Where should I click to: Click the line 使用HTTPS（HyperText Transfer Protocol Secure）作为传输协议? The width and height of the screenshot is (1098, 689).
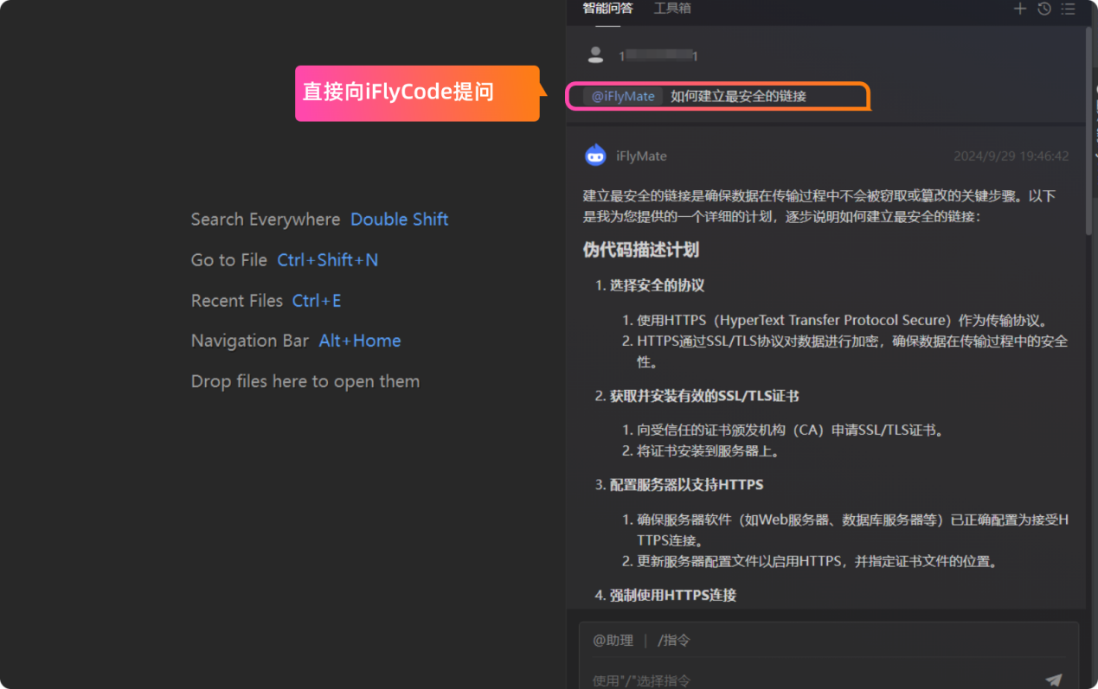pos(837,320)
